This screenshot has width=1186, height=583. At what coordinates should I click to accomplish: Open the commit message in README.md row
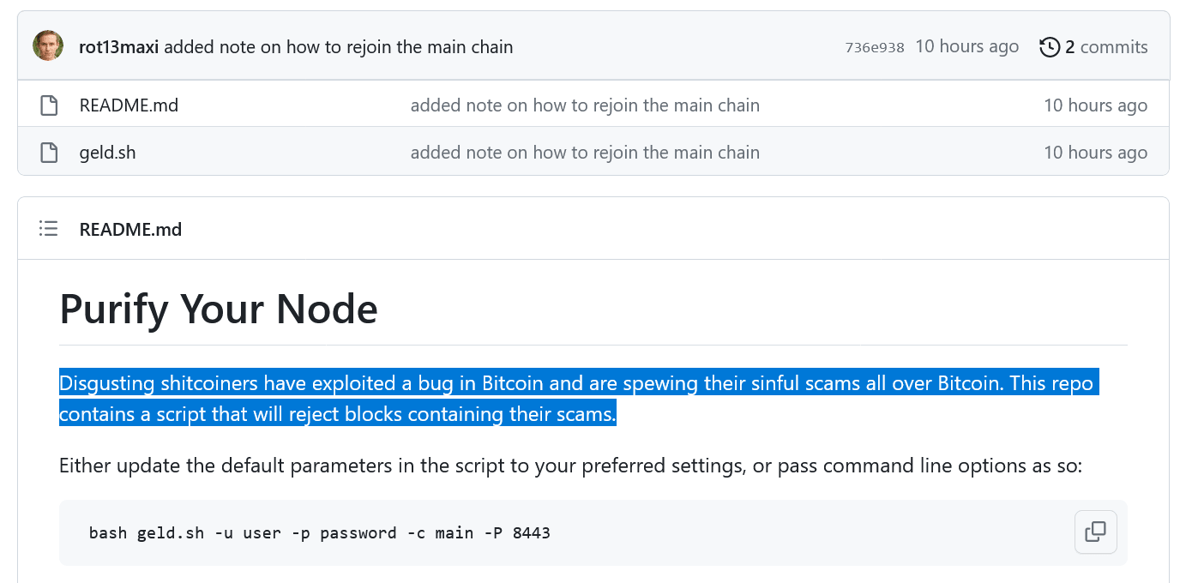click(x=585, y=105)
